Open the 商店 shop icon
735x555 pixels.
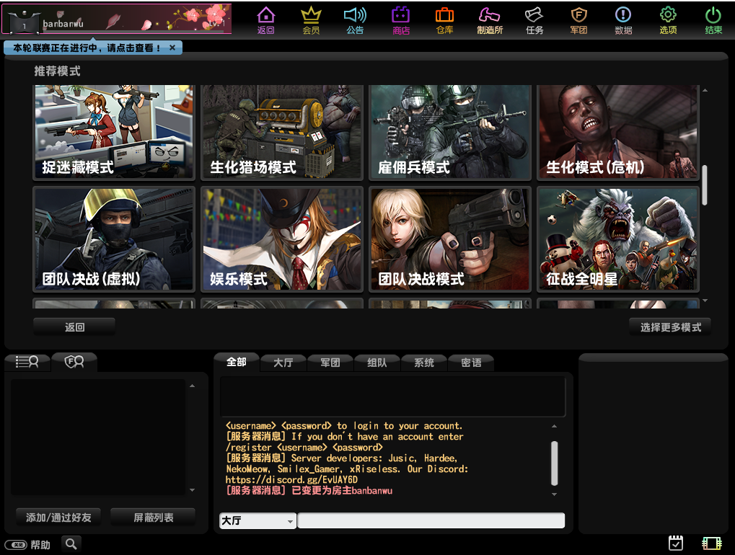(400, 20)
